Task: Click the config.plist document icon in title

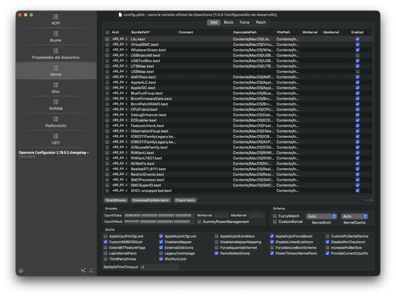Action: [x=120, y=15]
